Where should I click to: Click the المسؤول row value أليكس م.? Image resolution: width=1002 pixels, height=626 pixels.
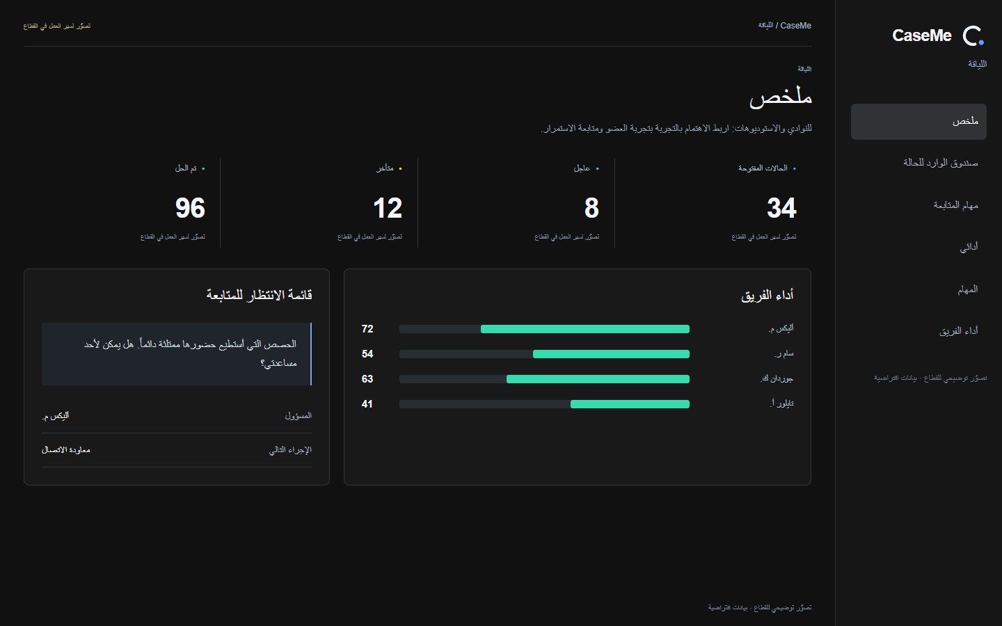coord(56,416)
